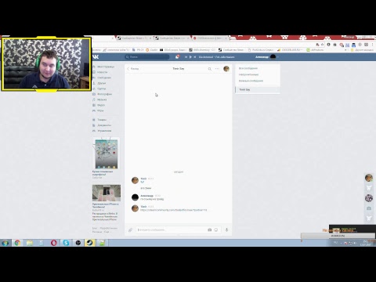Click the VK logo in the header
The height and width of the screenshot is (282, 376).
96,56
